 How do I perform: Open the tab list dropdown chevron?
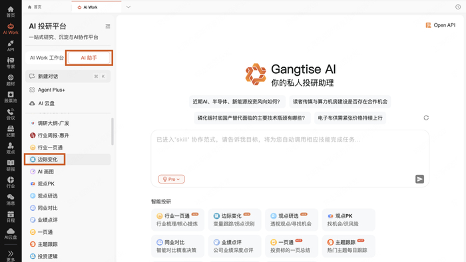click(128, 7)
